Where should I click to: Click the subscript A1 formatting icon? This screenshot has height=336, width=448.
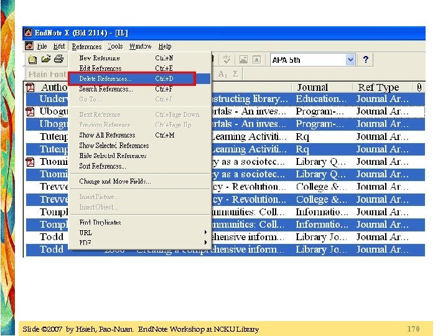(x=223, y=74)
